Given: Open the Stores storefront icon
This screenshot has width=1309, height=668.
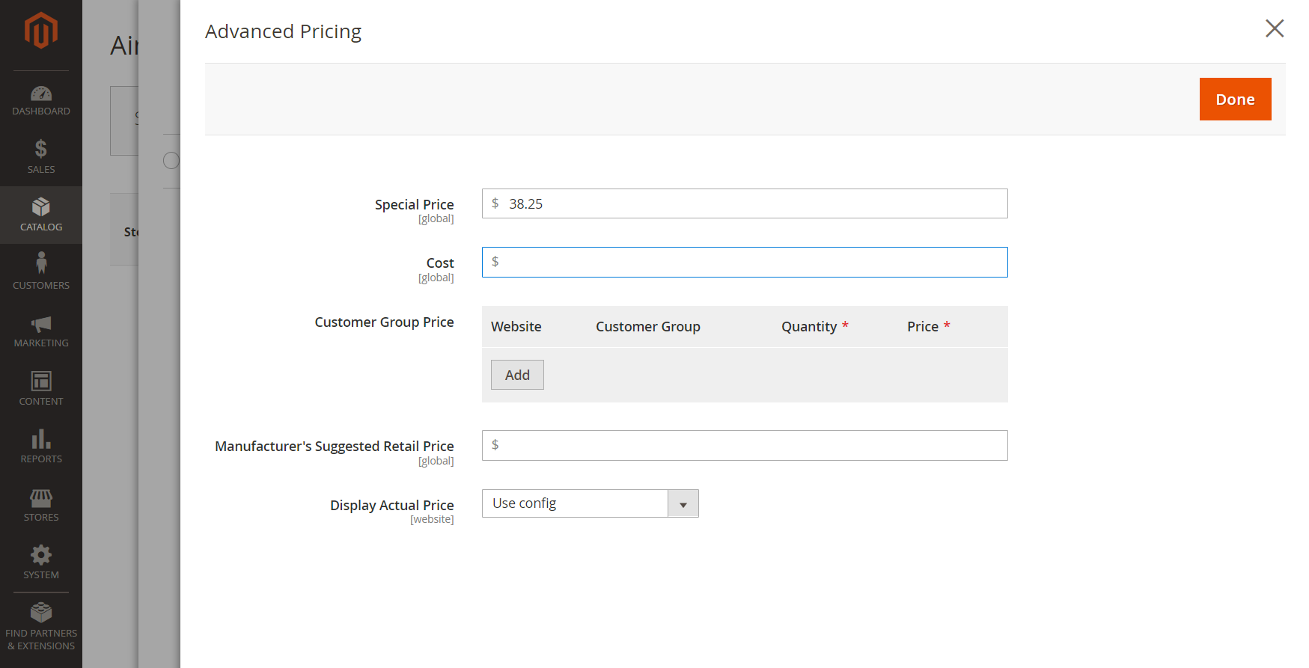Looking at the screenshot, I should 41,497.
